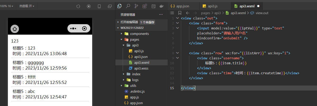Screen dimensions: 317x106
Task: Open the Extensions blocks icon
Action: tap(145, 6)
